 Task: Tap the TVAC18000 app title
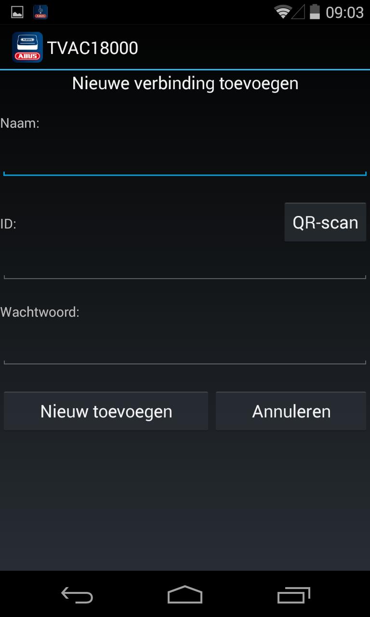(92, 48)
